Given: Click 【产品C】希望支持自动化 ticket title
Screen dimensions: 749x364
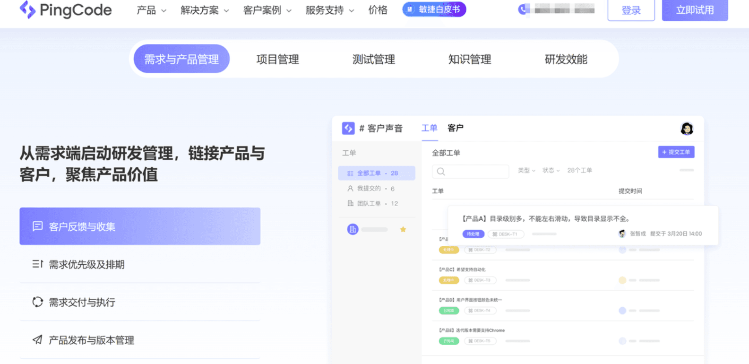Looking at the screenshot, I should (x=462, y=269).
